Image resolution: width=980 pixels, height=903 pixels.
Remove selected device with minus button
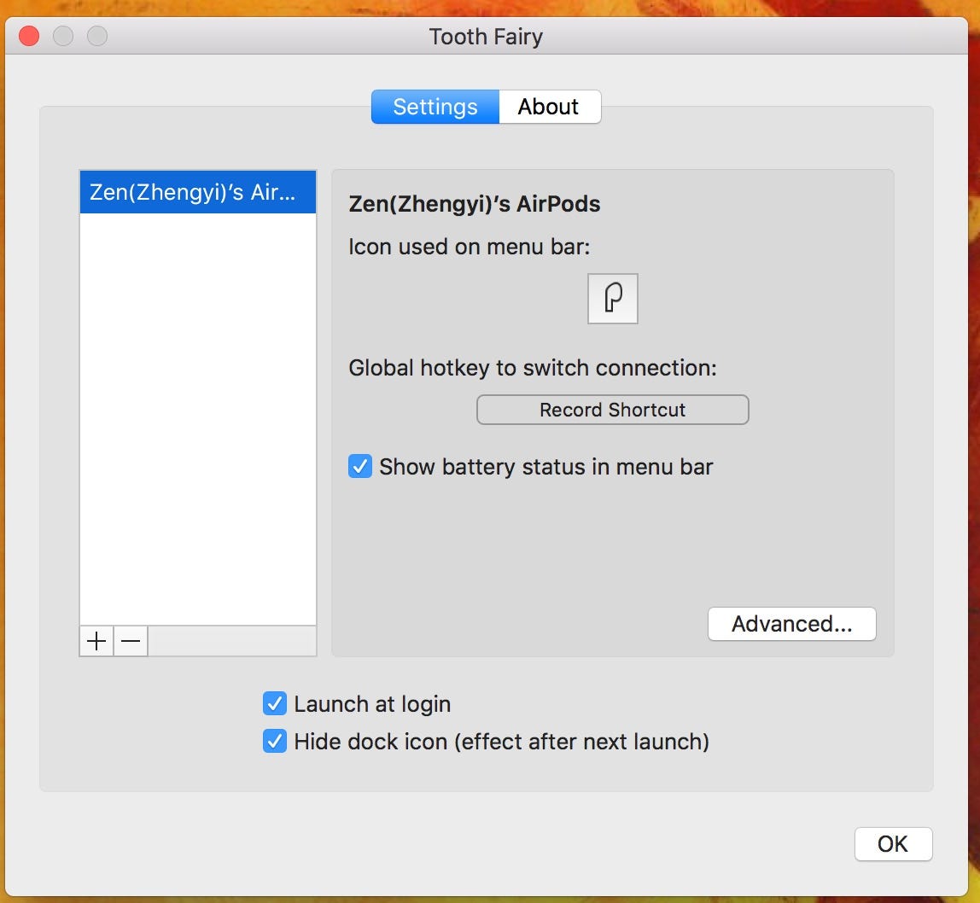click(131, 641)
